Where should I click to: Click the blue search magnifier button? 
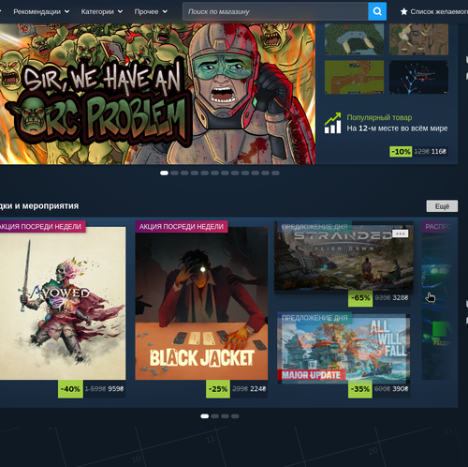pos(377,11)
